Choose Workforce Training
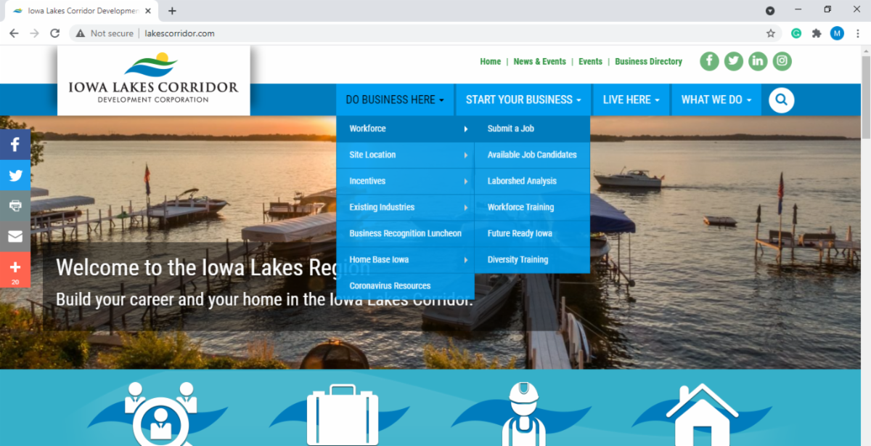 pos(532,207)
